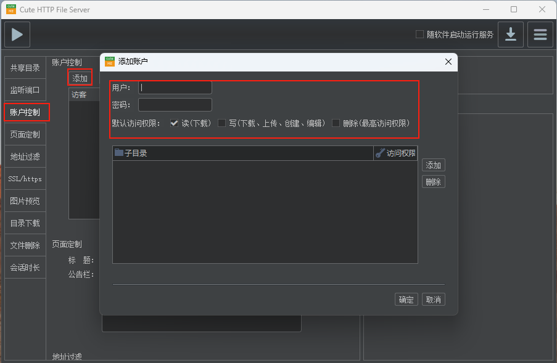
Task: Open the 监听端口 settings tab
Action: (x=25, y=89)
